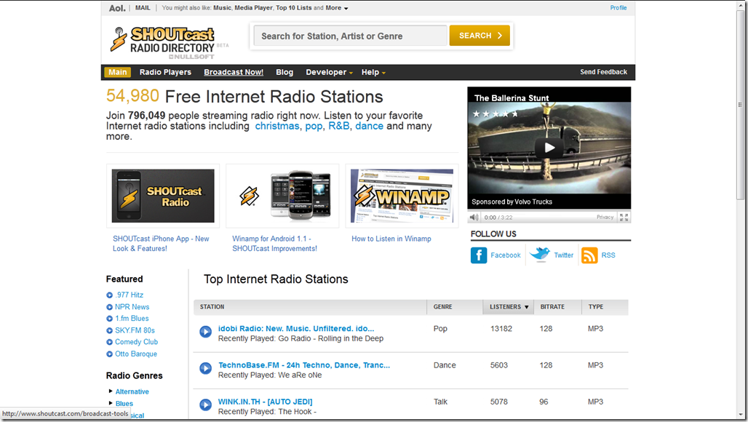This screenshot has width=748, height=422.
Task: Play the idobi Radio station
Action: click(x=206, y=331)
